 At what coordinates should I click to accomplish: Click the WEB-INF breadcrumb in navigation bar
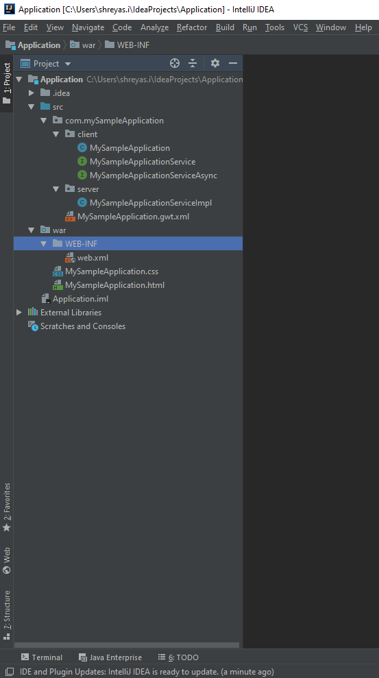pos(127,45)
